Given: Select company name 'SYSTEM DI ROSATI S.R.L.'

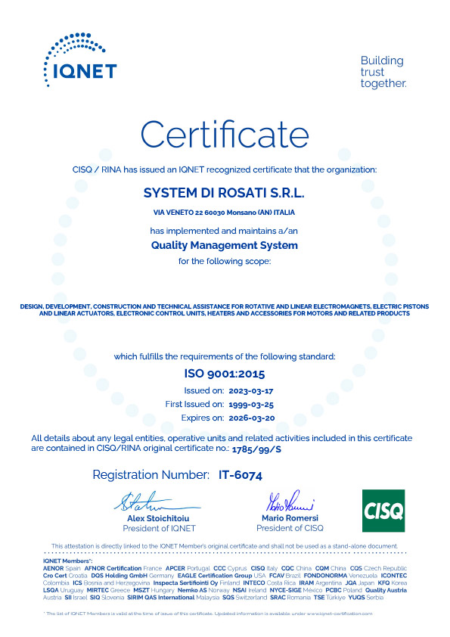Looking at the screenshot, I should 224,193.
